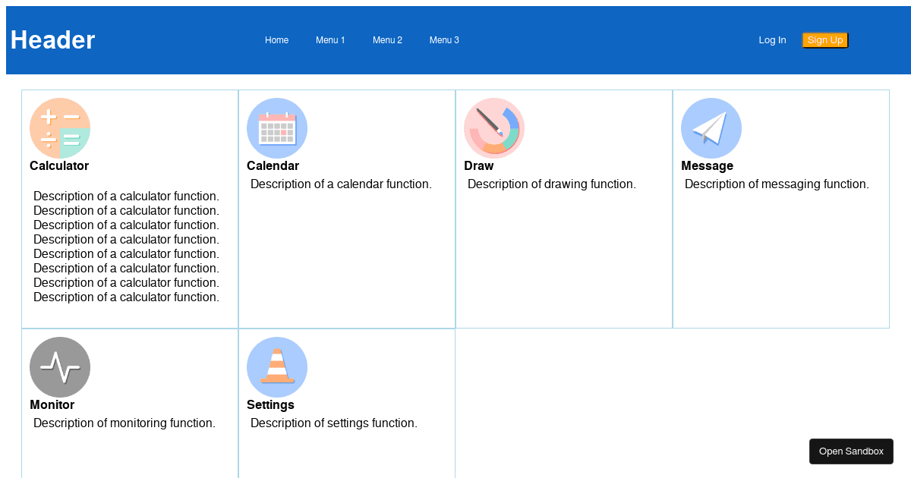This screenshot has width=911, height=478.
Task: Click 'Description of a calendar function.' text
Action: click(341, 184)
